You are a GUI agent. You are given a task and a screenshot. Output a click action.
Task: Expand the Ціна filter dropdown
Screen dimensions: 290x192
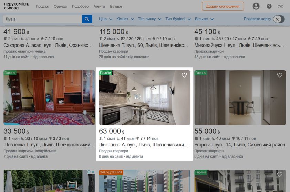105,19
